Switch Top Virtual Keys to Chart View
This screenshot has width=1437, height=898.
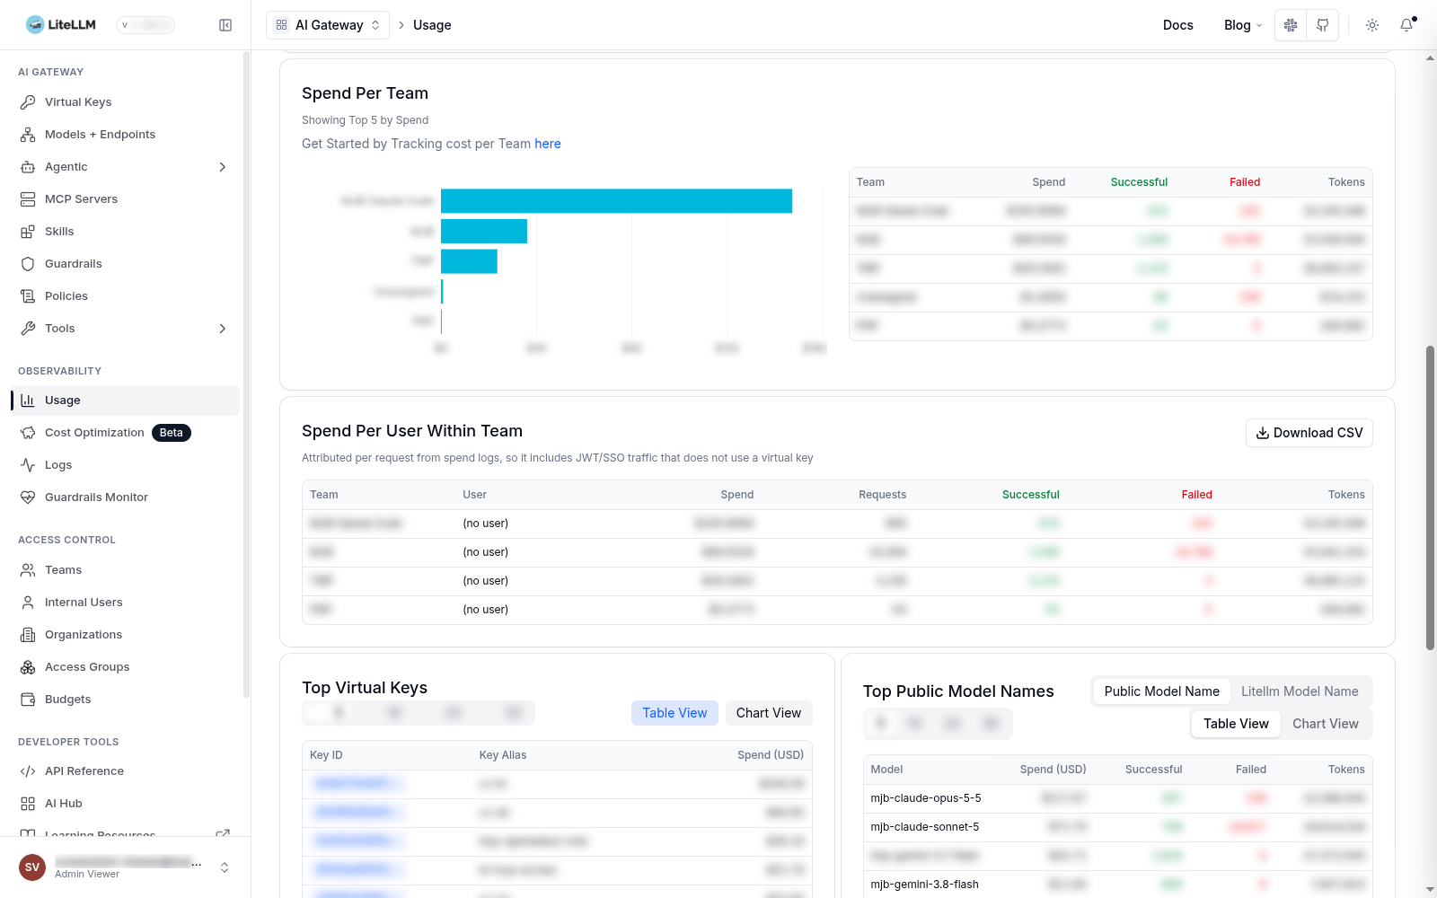point(769,713)
